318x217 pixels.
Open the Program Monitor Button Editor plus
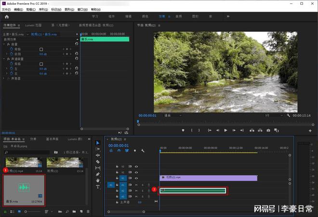[310, 131]
